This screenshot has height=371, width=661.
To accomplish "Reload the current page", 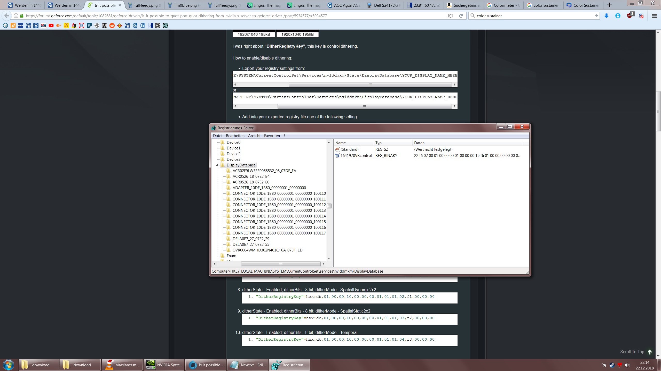I will point(461,16).
